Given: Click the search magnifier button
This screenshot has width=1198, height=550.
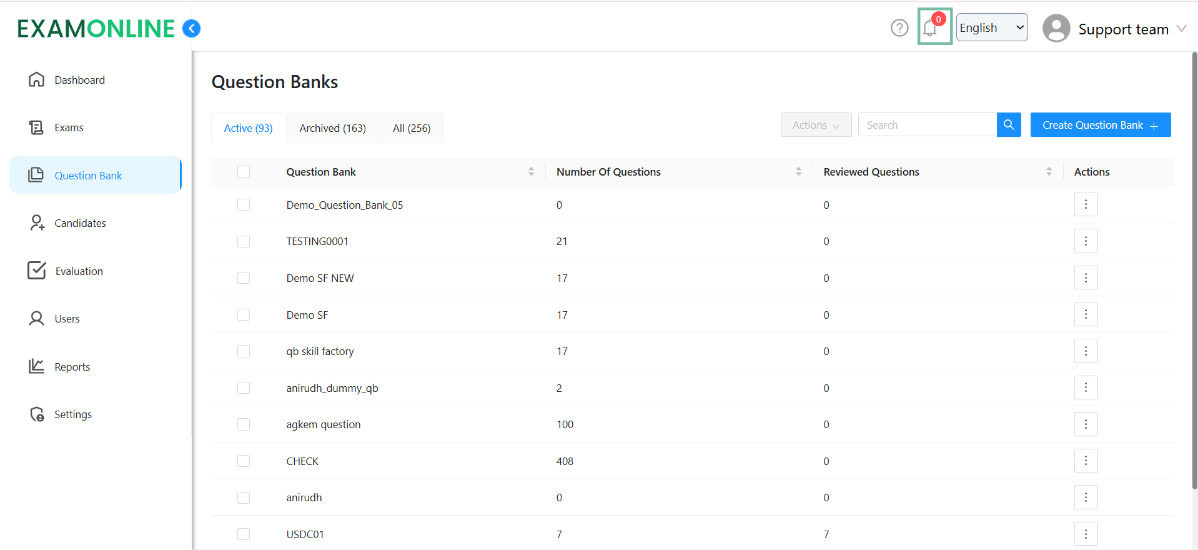Looking at the screenshot, I should (1008, 125).
